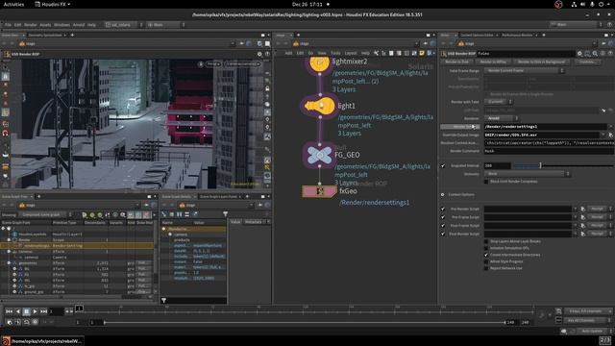Click the Auto Update button at bottom right

592,331
